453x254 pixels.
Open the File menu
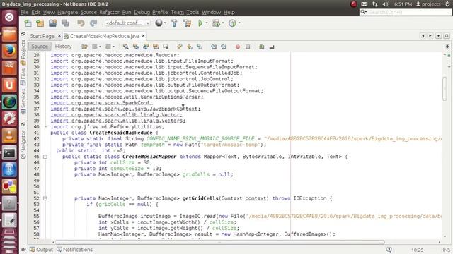pos(24,12)
